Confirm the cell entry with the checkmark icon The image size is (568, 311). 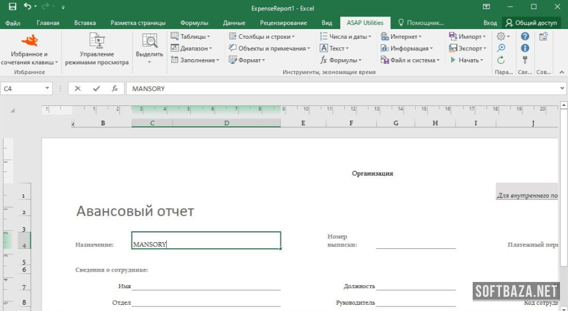96,89
